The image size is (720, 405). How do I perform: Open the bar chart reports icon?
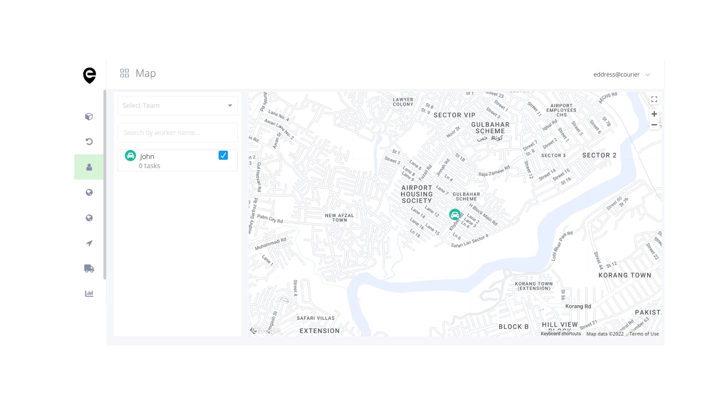click(89, 294)
